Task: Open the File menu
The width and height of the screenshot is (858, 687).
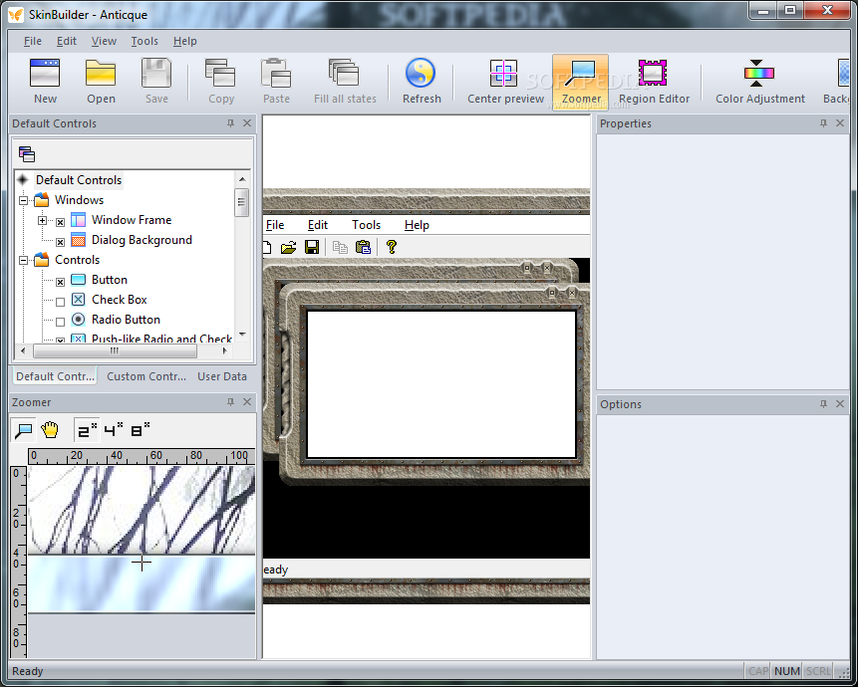Action: (33, 41)
